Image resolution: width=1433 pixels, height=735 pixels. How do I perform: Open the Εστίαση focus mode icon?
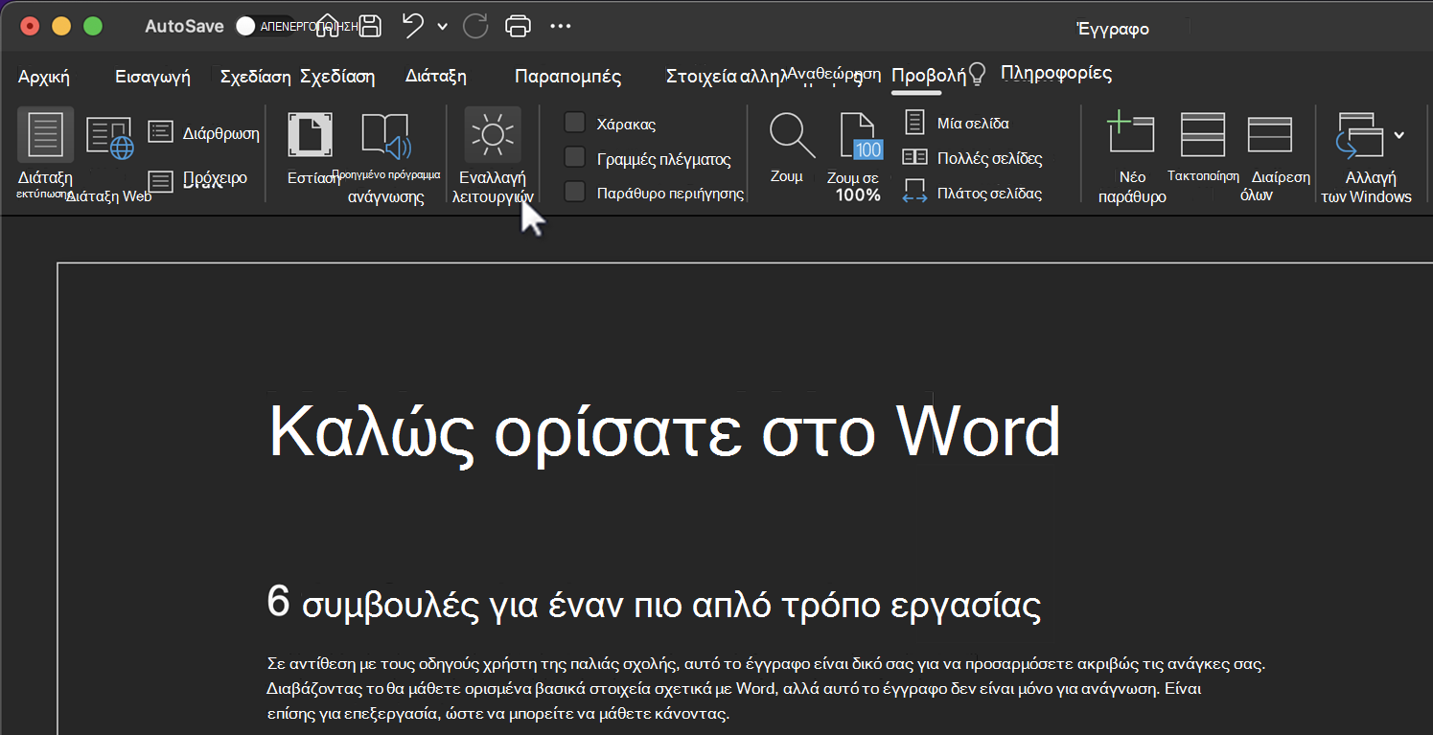point(311,134)
